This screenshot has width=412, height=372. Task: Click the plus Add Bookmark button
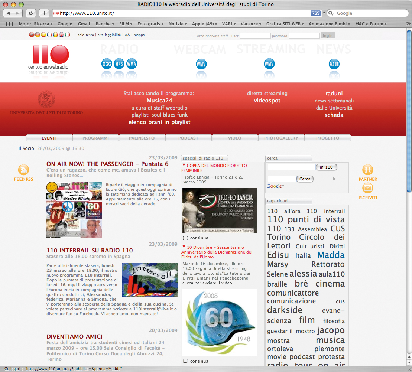click(x=44, y=13)
